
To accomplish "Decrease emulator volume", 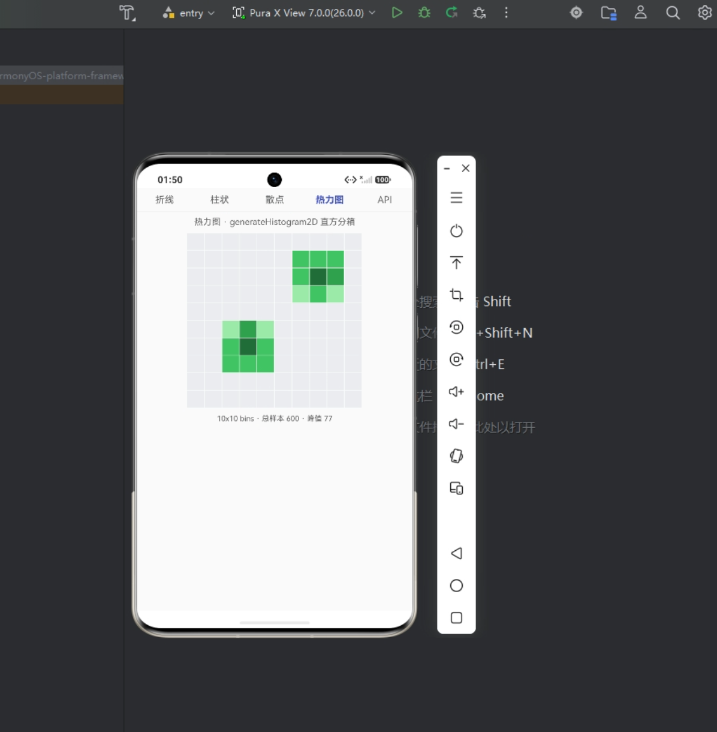I will click(x=456, y=424).
